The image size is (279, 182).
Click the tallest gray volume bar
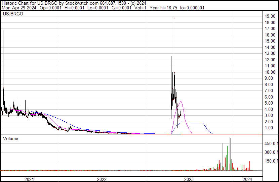[230, 154]
